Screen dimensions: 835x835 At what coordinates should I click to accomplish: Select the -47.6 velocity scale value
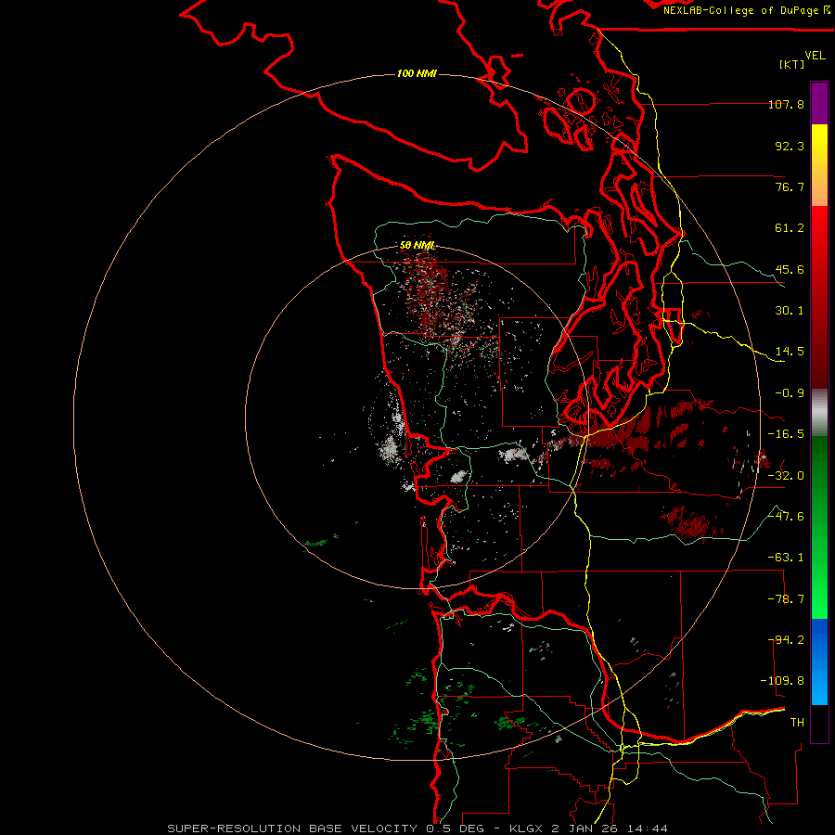point(786,517)
